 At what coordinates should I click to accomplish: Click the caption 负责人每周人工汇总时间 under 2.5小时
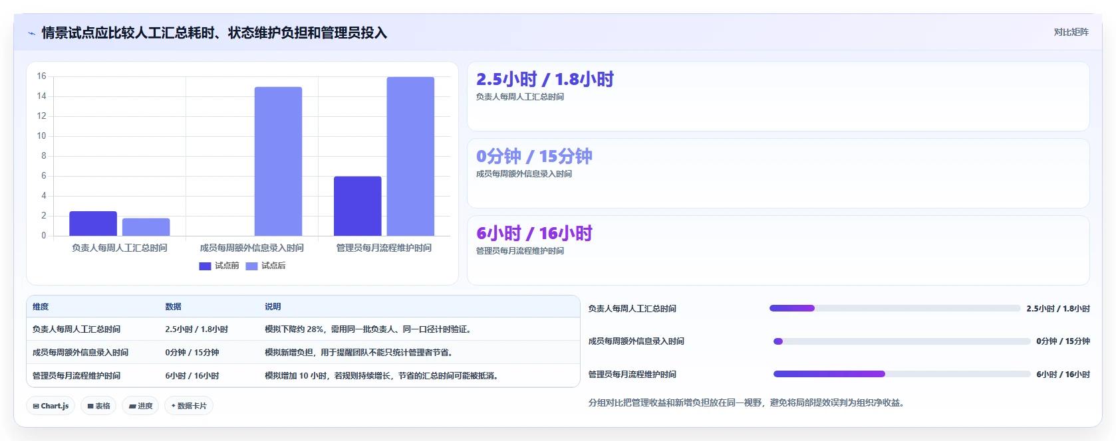(520, 97)
